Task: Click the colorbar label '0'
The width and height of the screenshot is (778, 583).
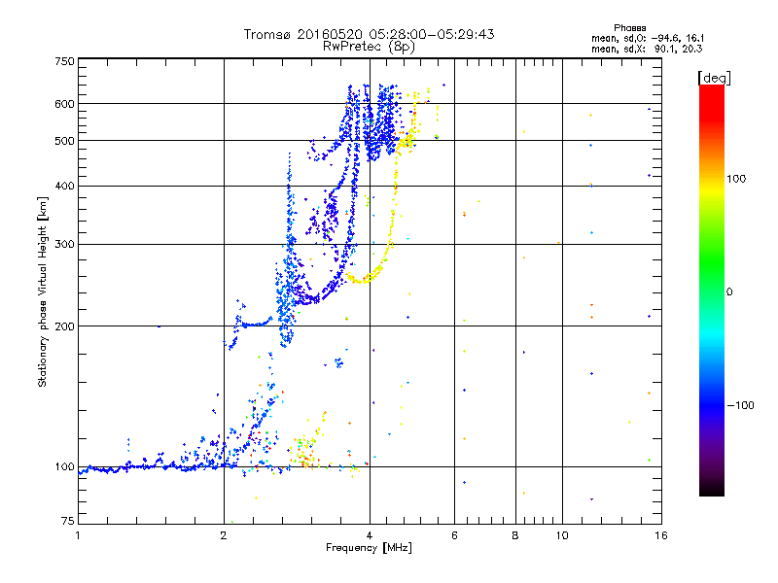Action: click(729, 292)
